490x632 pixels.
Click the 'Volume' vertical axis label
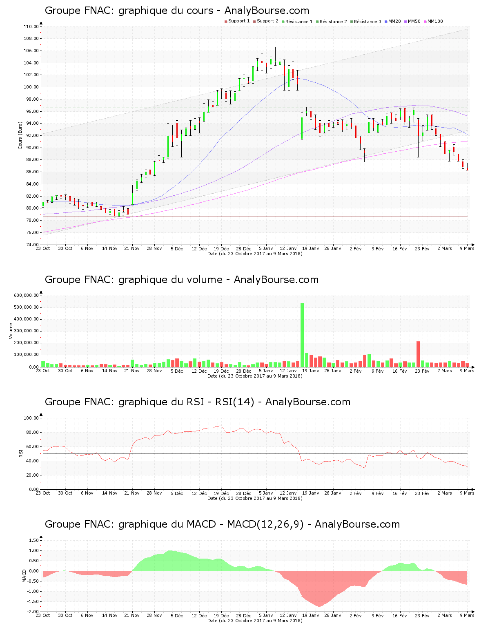coord(11,331)
